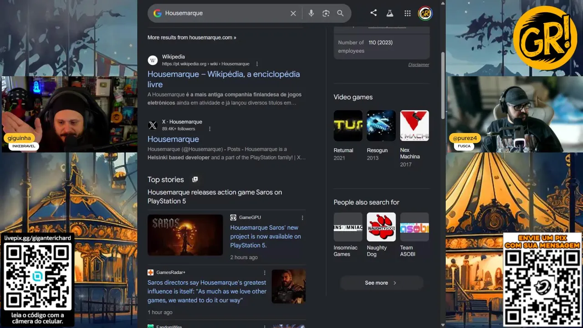Click the magnifier search button
This screenshot has width=583, height=328.
tap(340, 13)
